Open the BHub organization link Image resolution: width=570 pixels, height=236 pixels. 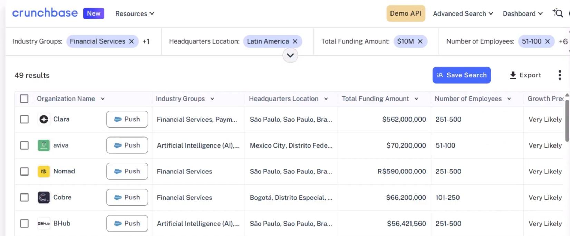point(62,224)
